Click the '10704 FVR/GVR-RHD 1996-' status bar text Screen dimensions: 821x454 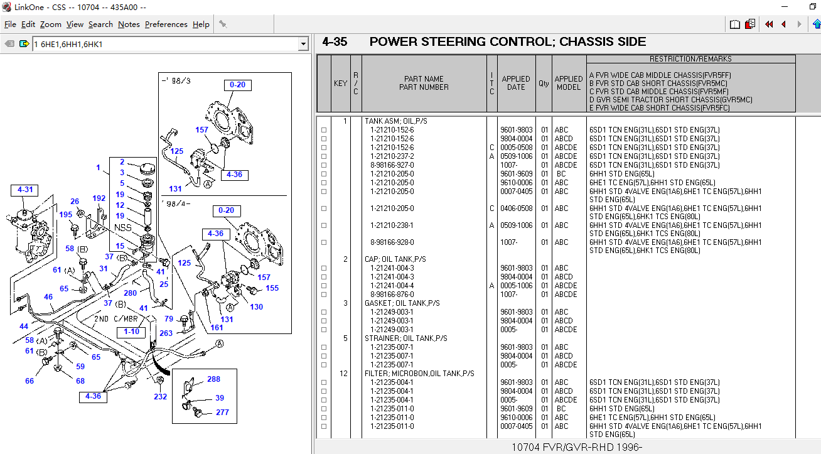(576, 447)
